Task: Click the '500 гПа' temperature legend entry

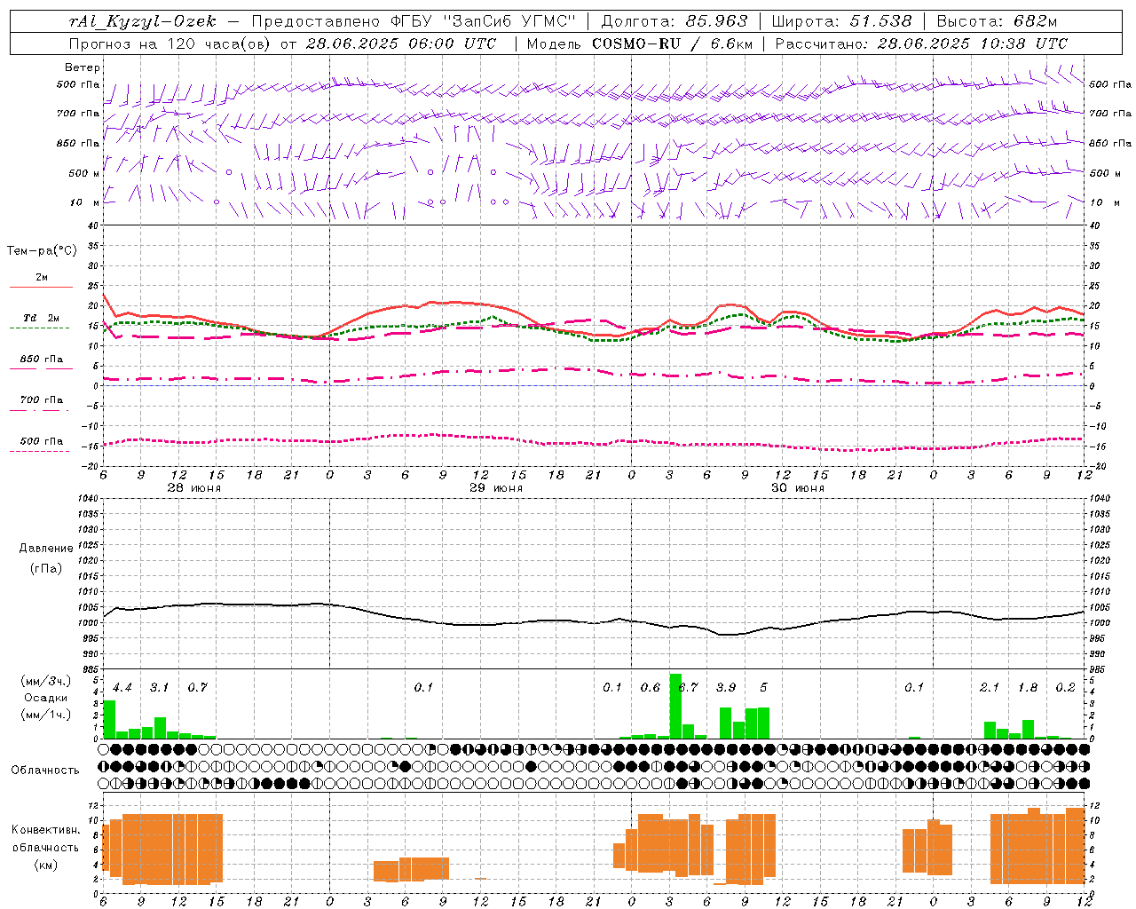Action: pyautogui.click(x=41, y=441)
